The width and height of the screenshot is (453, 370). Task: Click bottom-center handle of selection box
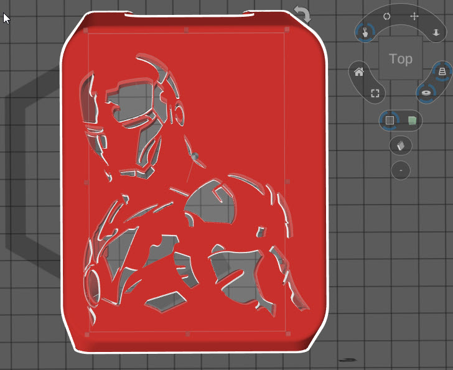pyautogui.click(x=187, y=334)
